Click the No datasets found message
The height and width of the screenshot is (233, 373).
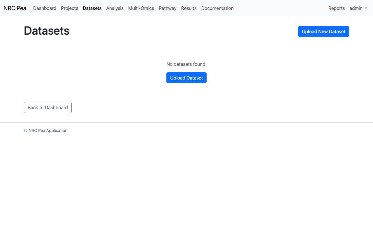186,64
